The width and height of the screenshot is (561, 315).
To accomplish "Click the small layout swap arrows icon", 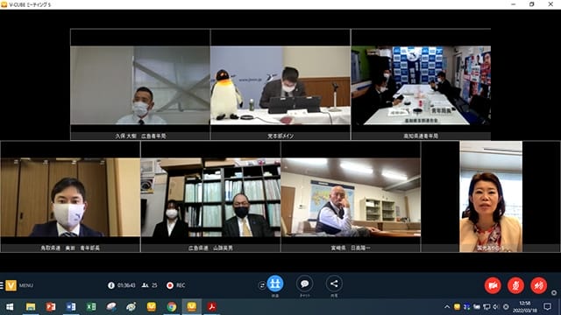I will click(x=262, y=285).
